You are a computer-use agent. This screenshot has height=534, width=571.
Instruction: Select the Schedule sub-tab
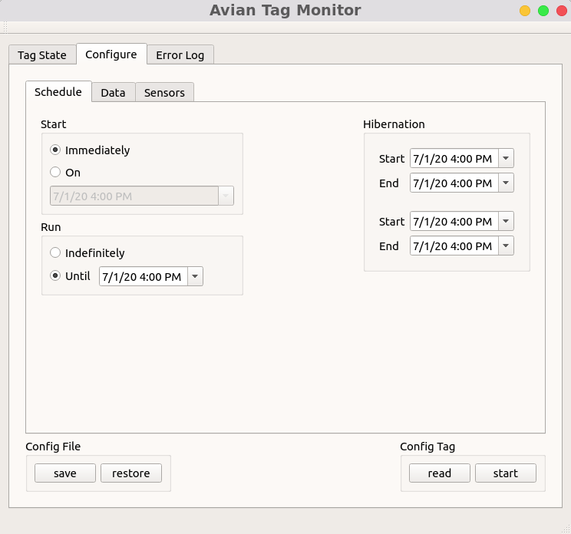click(58, 92)
